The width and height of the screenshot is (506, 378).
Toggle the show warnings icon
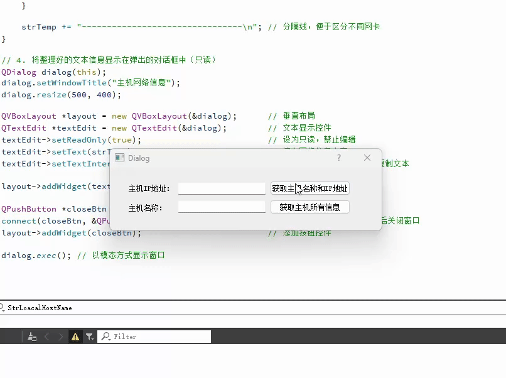[x=75, y=337]
